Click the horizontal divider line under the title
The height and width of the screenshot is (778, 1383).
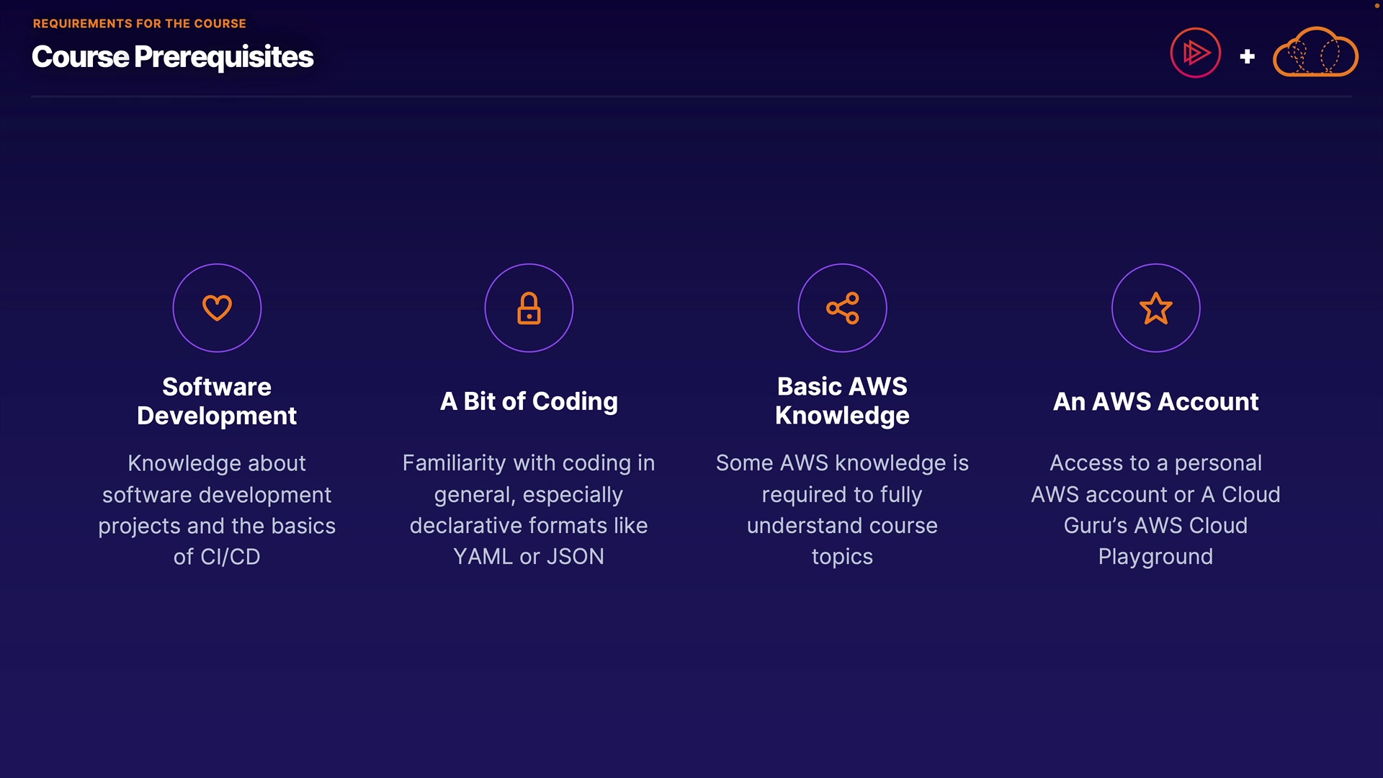691,96
